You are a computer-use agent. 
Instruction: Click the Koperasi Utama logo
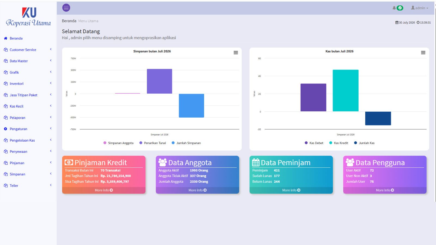tap(28, 17)
